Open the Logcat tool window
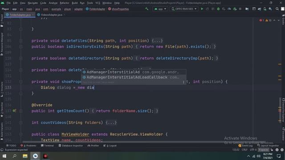The image size is (285, 160). click(110, 145)
